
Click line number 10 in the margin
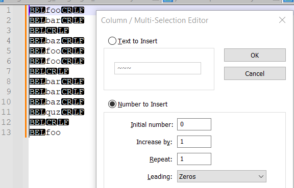coord(6,102)
